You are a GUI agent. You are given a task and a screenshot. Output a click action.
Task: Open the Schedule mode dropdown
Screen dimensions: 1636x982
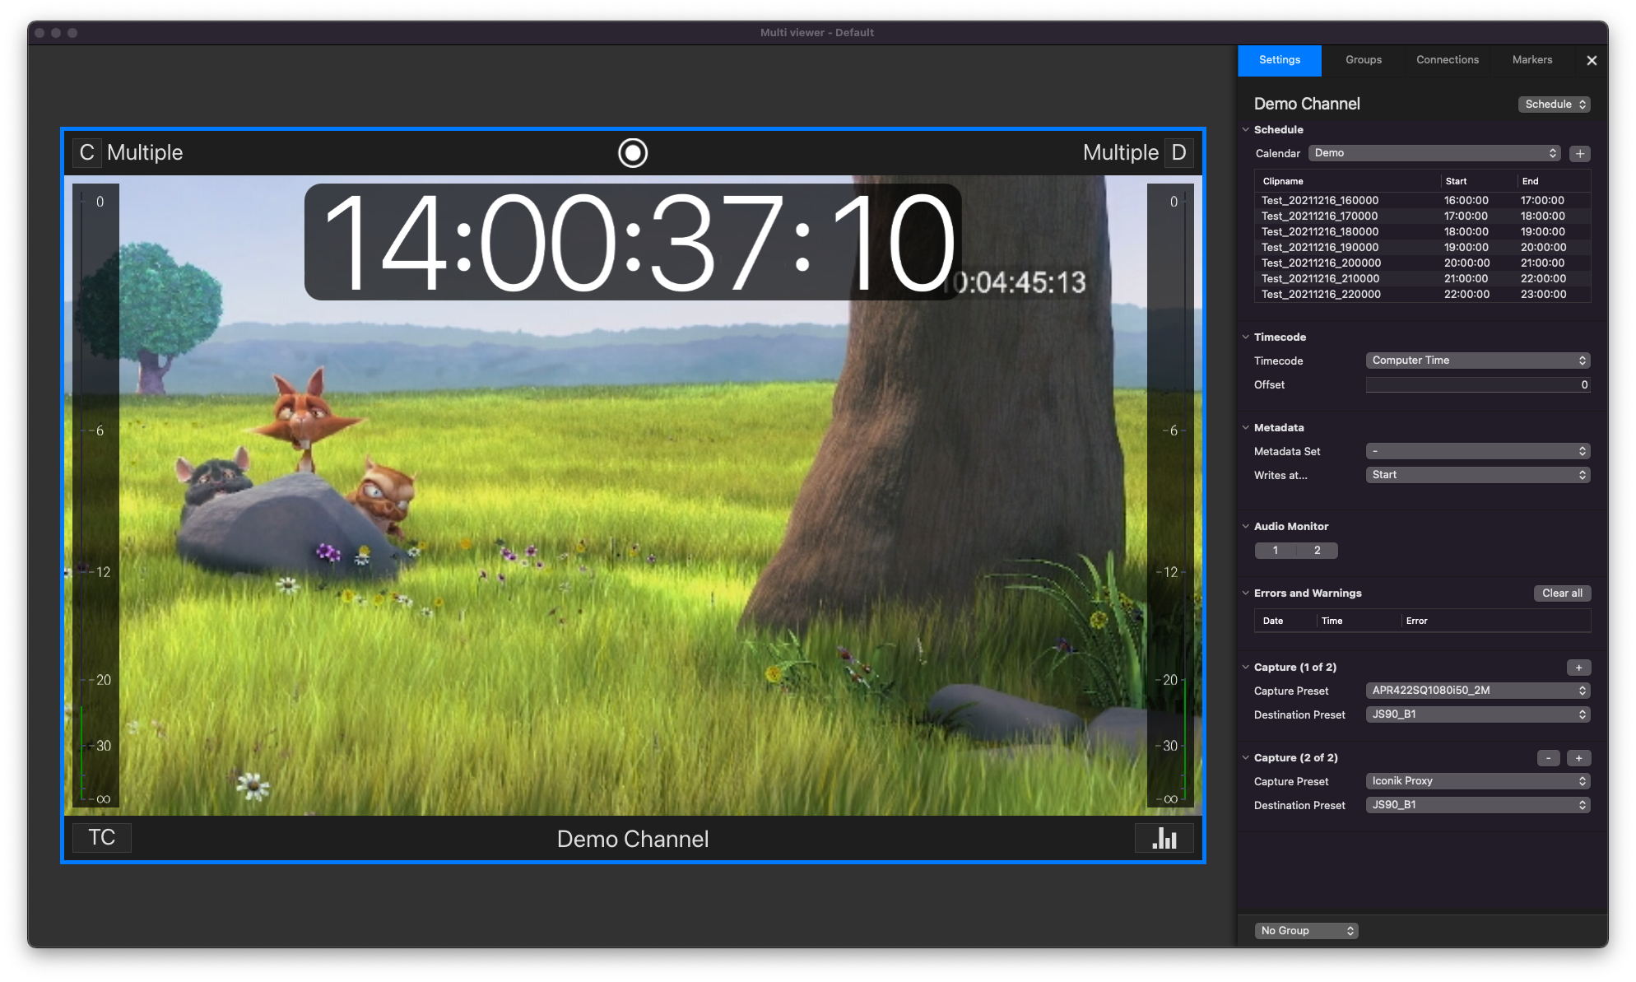1554,105
